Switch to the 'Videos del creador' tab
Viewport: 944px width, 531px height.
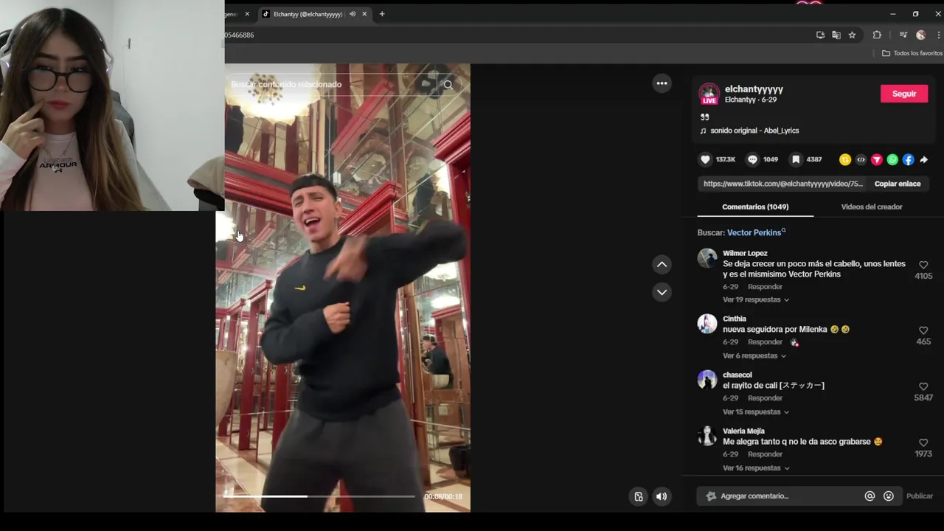pos(872,206)
